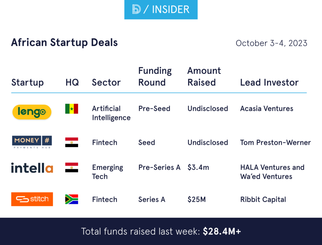Viewport: 322px width, 245px height.
Task: Click the Egypt flag beside intella logo
Action: pos(72,167)
